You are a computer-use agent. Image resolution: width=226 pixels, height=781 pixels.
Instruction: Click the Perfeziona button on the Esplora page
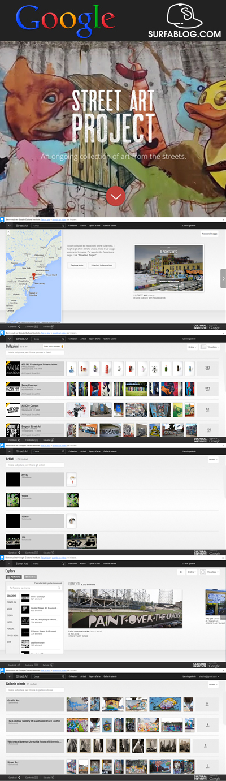[x=14, y=577]
